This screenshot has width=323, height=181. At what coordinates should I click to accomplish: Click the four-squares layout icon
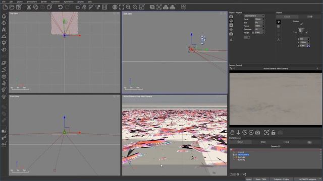click(183, 7)
